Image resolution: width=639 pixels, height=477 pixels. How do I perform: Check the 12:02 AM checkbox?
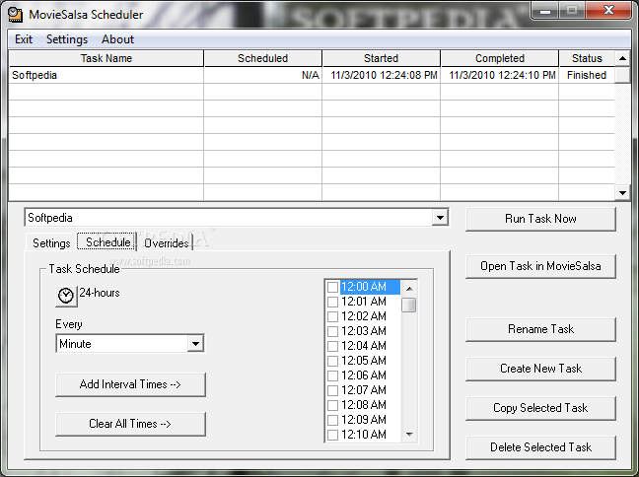332,316
